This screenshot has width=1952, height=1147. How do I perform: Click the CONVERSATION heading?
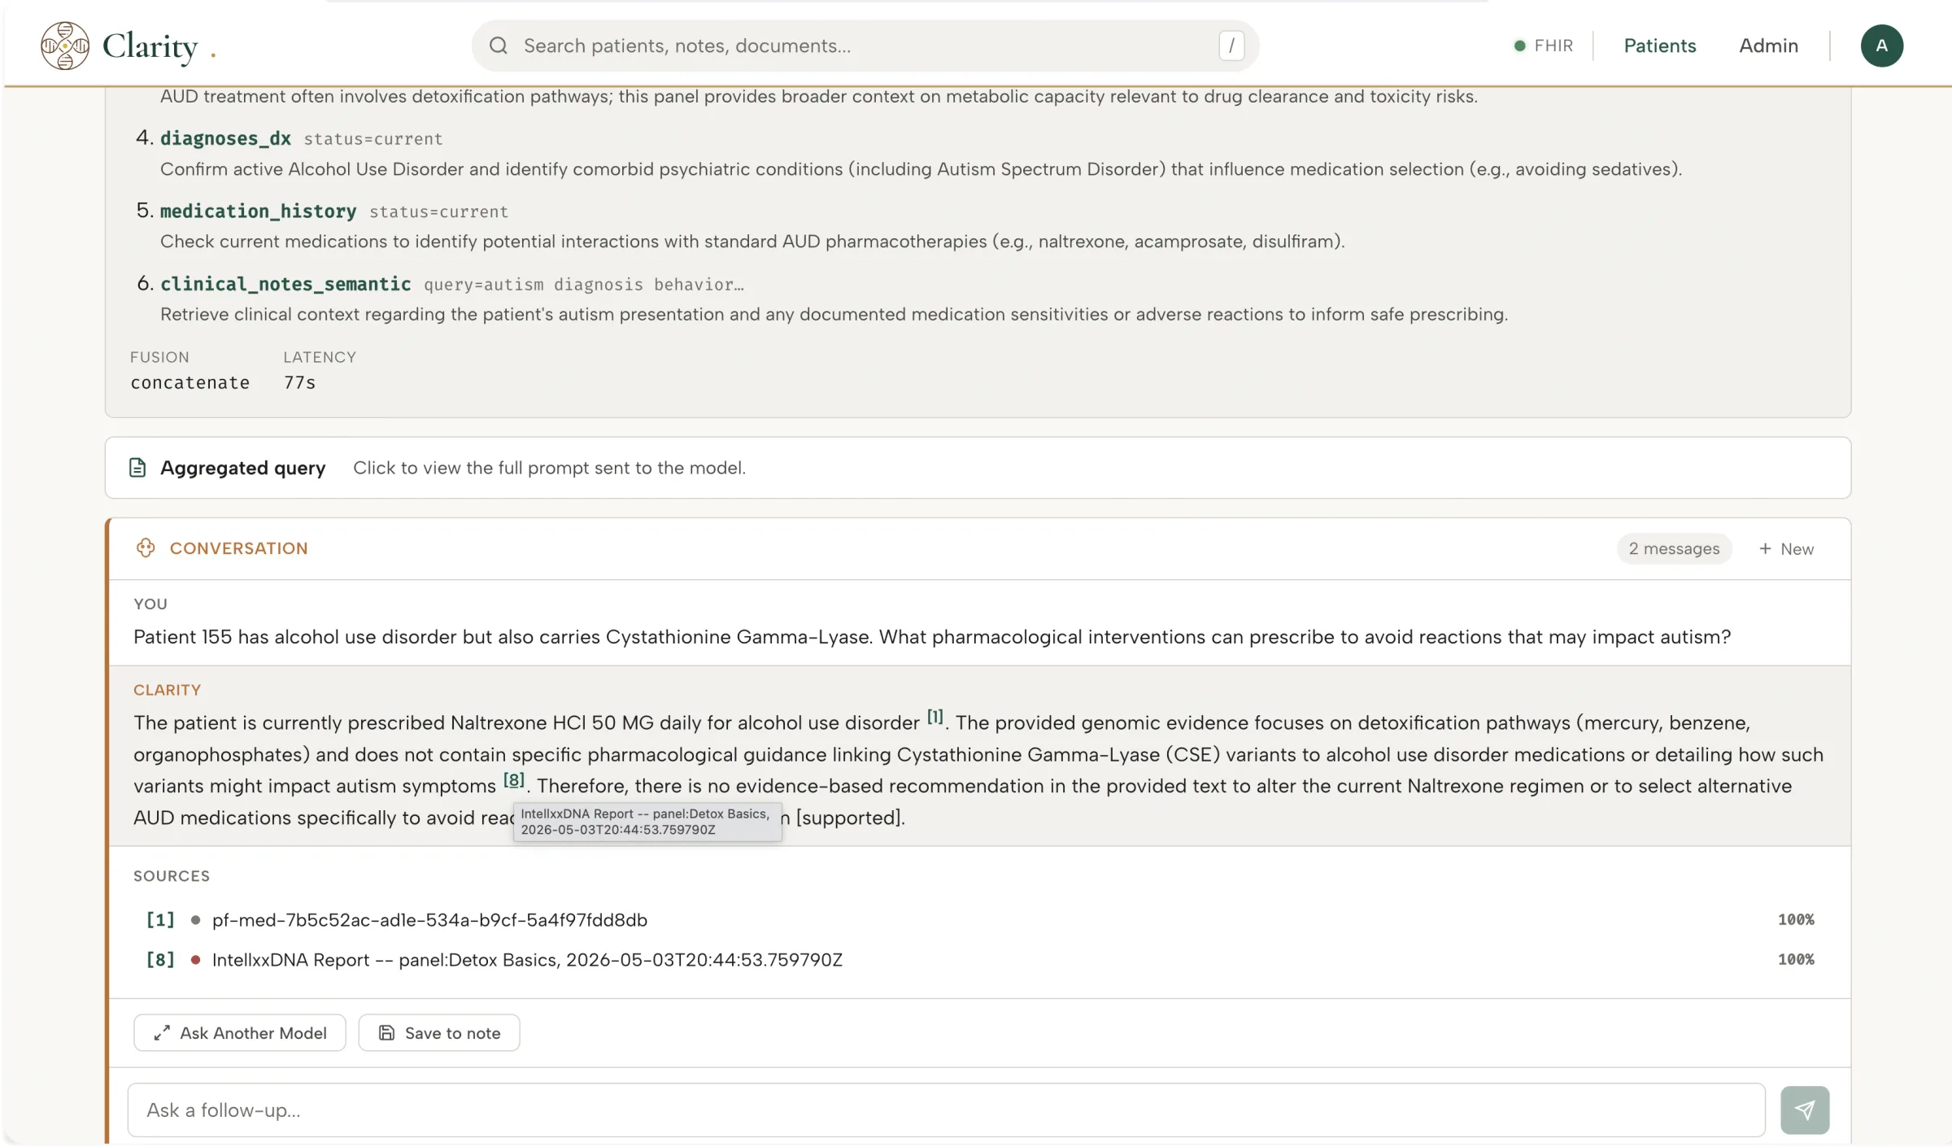pos(238,549)
